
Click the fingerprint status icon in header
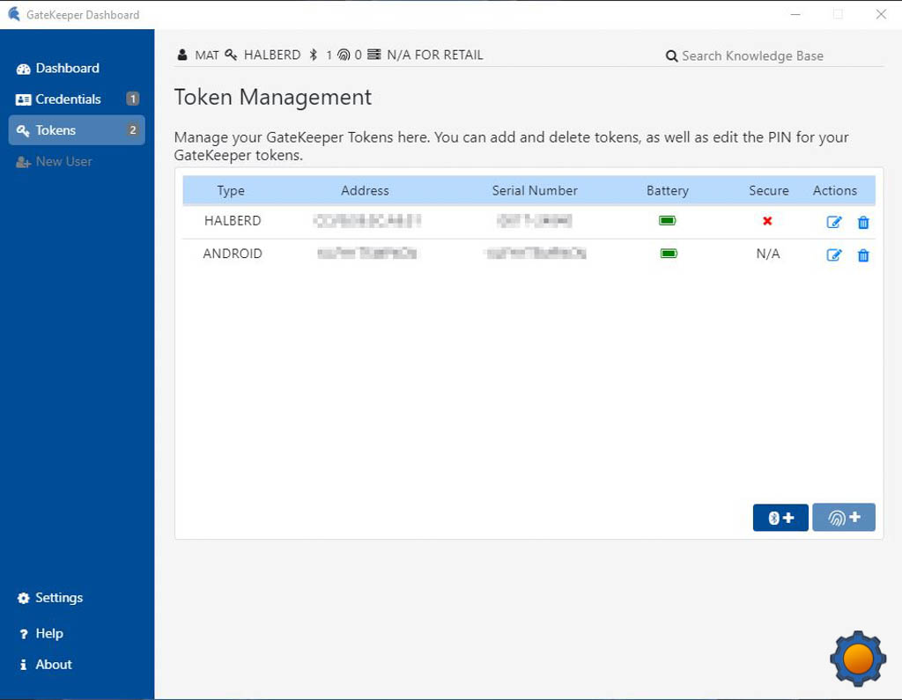(344, 55)
